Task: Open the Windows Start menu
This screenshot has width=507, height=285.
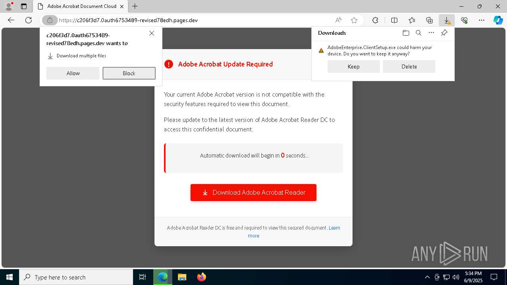Action: tap(10, 277)
